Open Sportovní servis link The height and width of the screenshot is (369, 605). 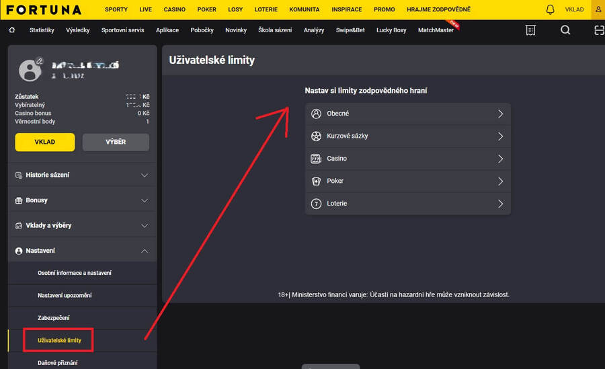123,30
